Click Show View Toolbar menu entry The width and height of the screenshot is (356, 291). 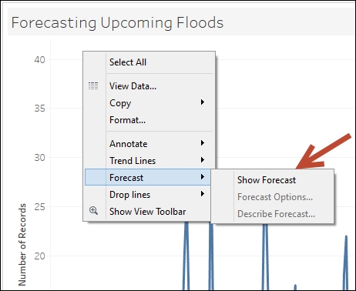point(148,212)
